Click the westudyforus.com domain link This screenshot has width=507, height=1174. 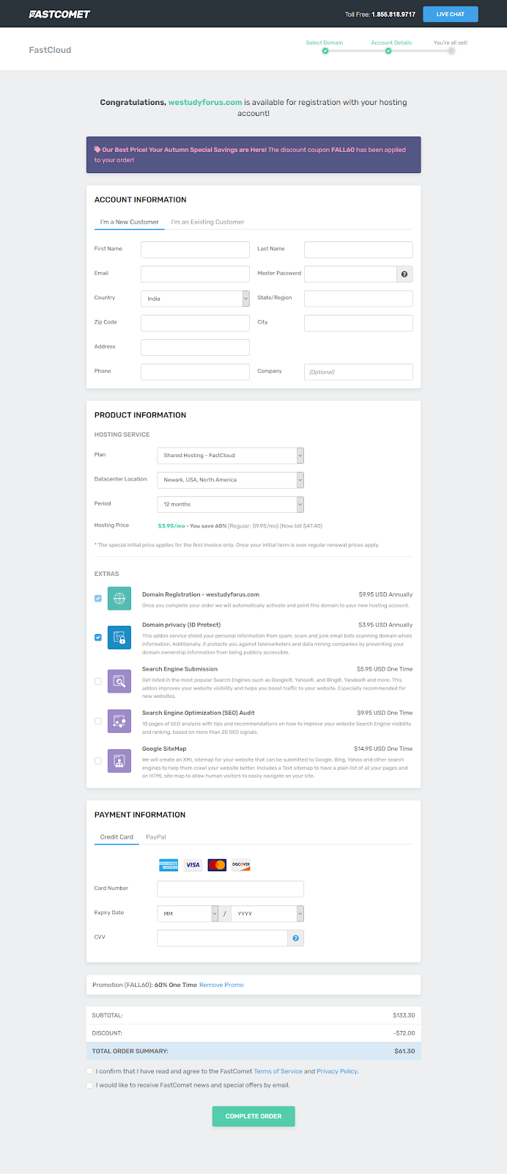[x=205, y=102]
